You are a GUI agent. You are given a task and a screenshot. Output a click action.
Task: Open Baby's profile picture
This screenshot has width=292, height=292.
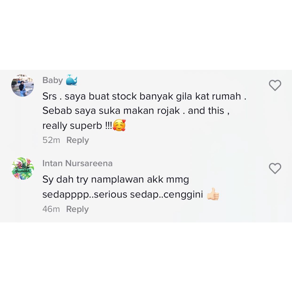pos(23,85)
